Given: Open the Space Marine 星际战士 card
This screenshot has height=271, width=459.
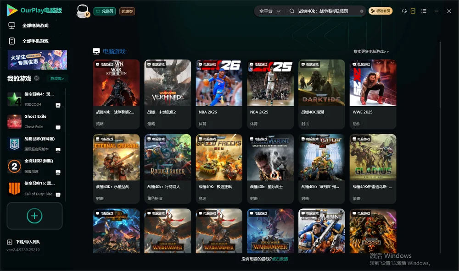Looking at the screenshot, I should pos(270,168).
